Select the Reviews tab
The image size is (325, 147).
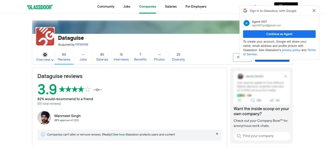coord(64,57)
